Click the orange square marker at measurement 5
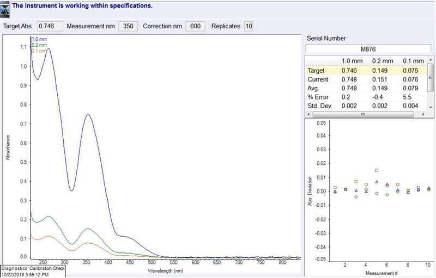 pos(377,170)
